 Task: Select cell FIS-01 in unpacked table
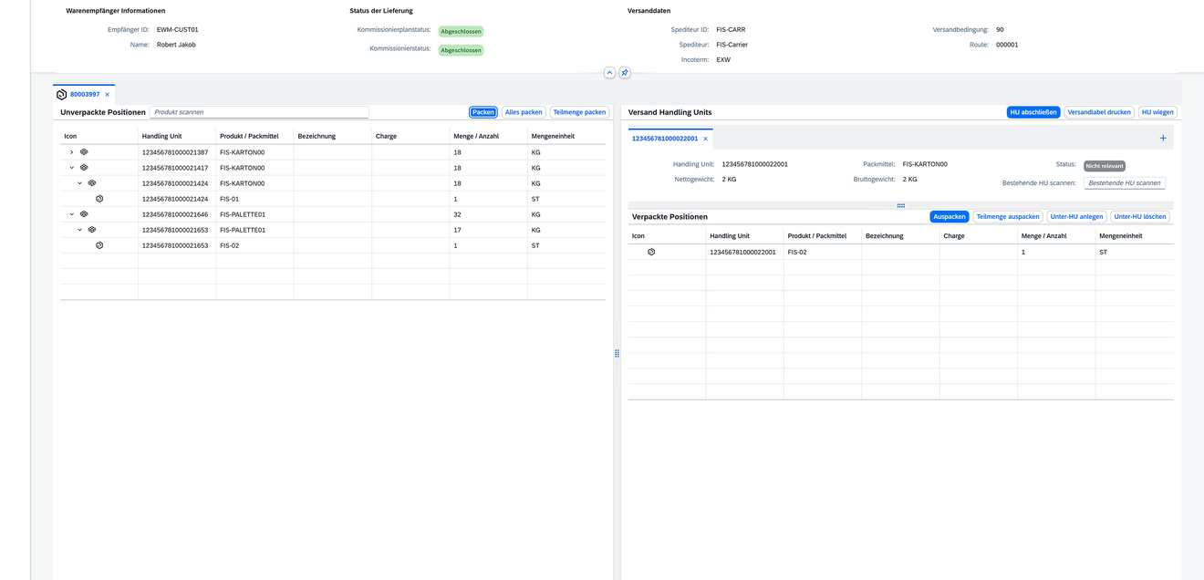(254, 199)
